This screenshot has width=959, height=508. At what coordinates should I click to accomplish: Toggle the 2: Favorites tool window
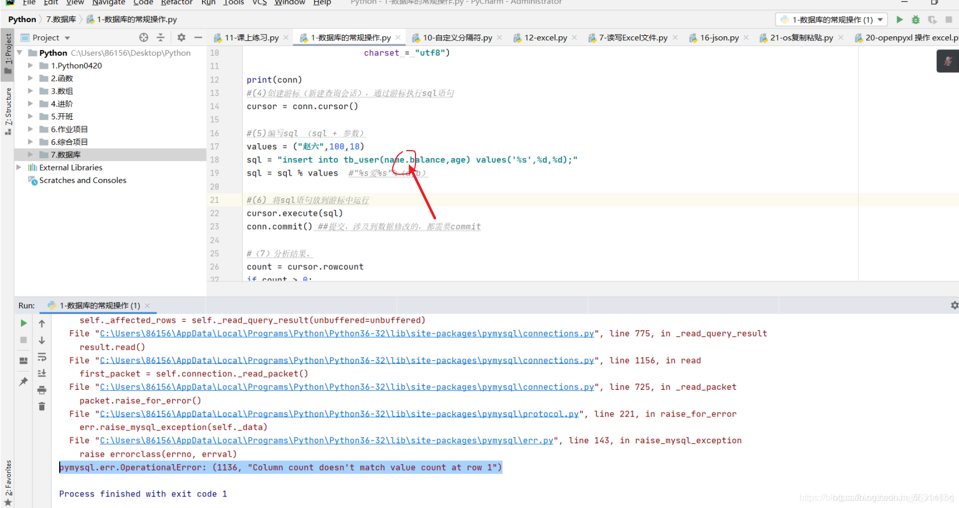click(8, 483)
